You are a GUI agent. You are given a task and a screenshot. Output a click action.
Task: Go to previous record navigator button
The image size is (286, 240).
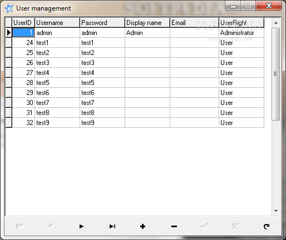tap(51, 226)
